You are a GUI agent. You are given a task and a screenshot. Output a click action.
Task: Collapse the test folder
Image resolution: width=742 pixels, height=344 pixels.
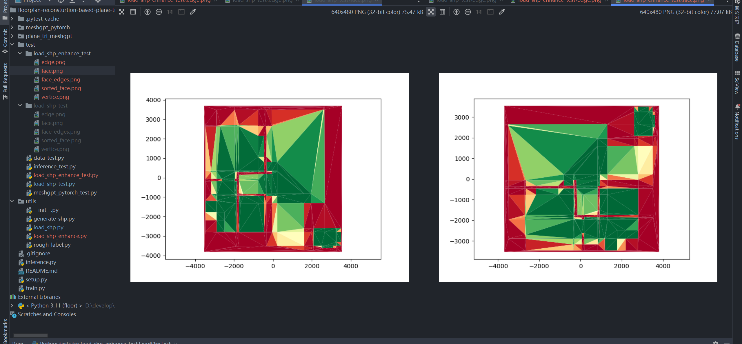pos(12,45)
